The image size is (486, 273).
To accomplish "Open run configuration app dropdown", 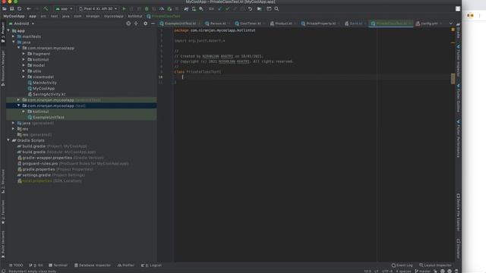I will pos(64,9).
